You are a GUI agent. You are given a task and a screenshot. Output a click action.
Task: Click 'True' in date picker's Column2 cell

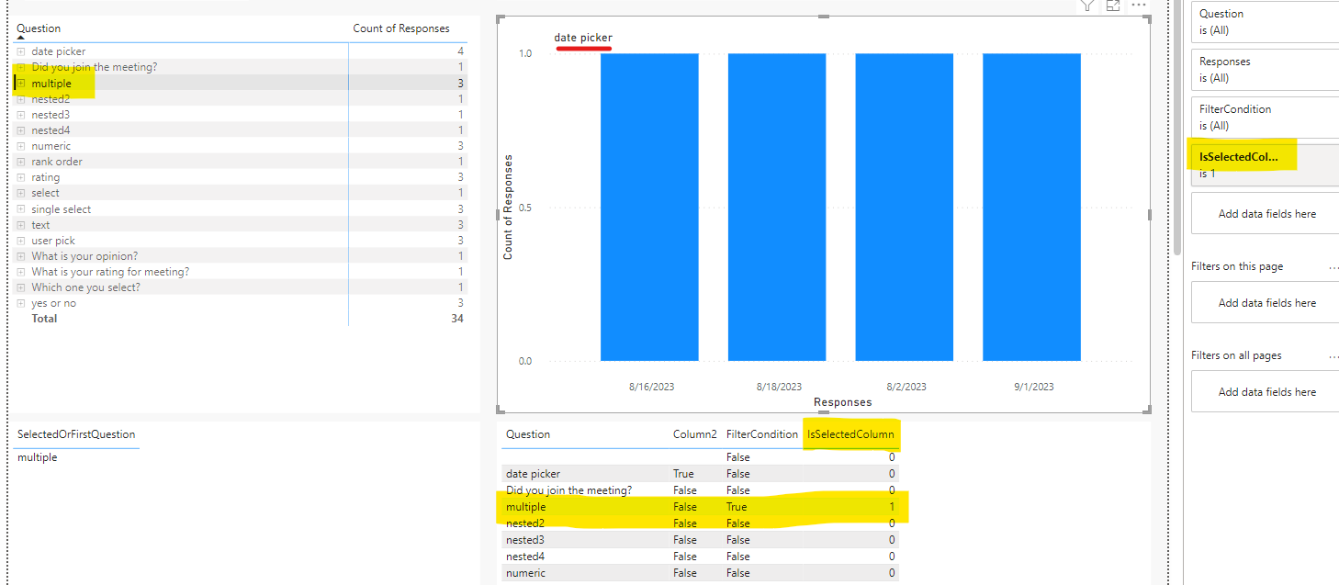point(684,474)
